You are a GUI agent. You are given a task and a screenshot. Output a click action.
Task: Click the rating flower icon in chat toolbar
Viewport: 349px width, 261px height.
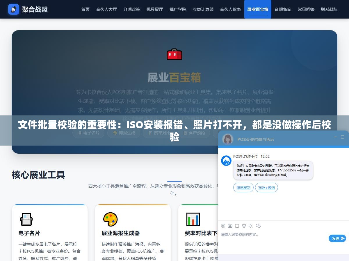[x=244, y=226]
